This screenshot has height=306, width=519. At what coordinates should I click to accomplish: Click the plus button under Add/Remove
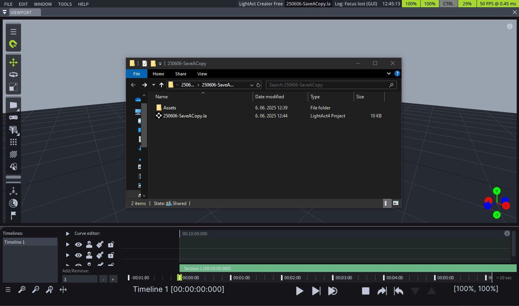coord(113,280)
